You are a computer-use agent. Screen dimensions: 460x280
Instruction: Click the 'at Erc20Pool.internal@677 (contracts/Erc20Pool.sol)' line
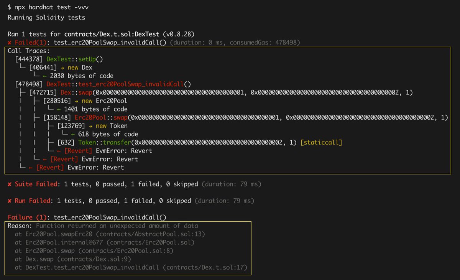pos(105,242)
